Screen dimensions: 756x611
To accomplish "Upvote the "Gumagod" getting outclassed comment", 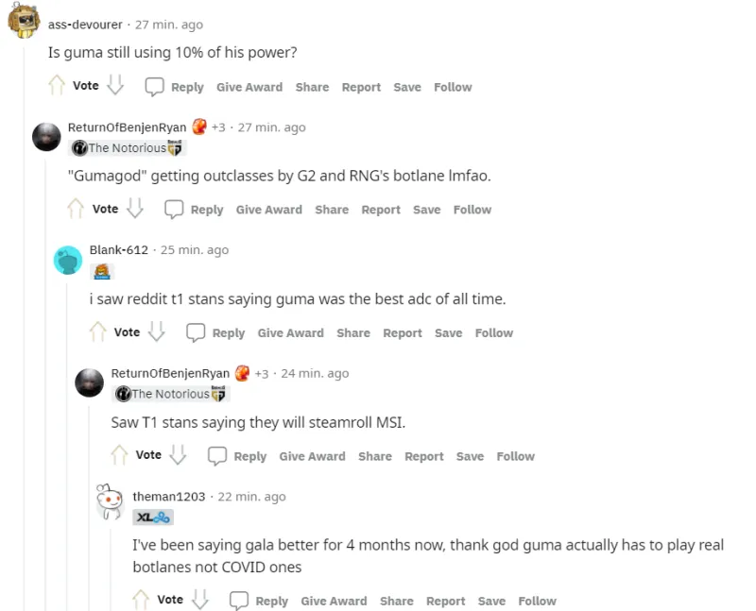I will pyautogui.click(x=76, y=209).
